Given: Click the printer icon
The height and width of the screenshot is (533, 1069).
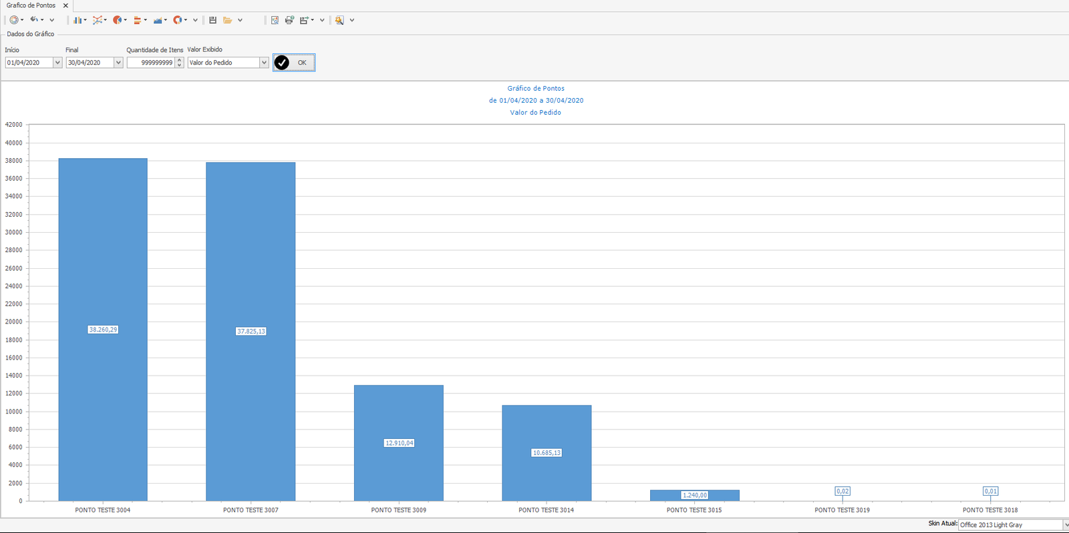Looking at the screenshot, I should click(x=289, y=20).
